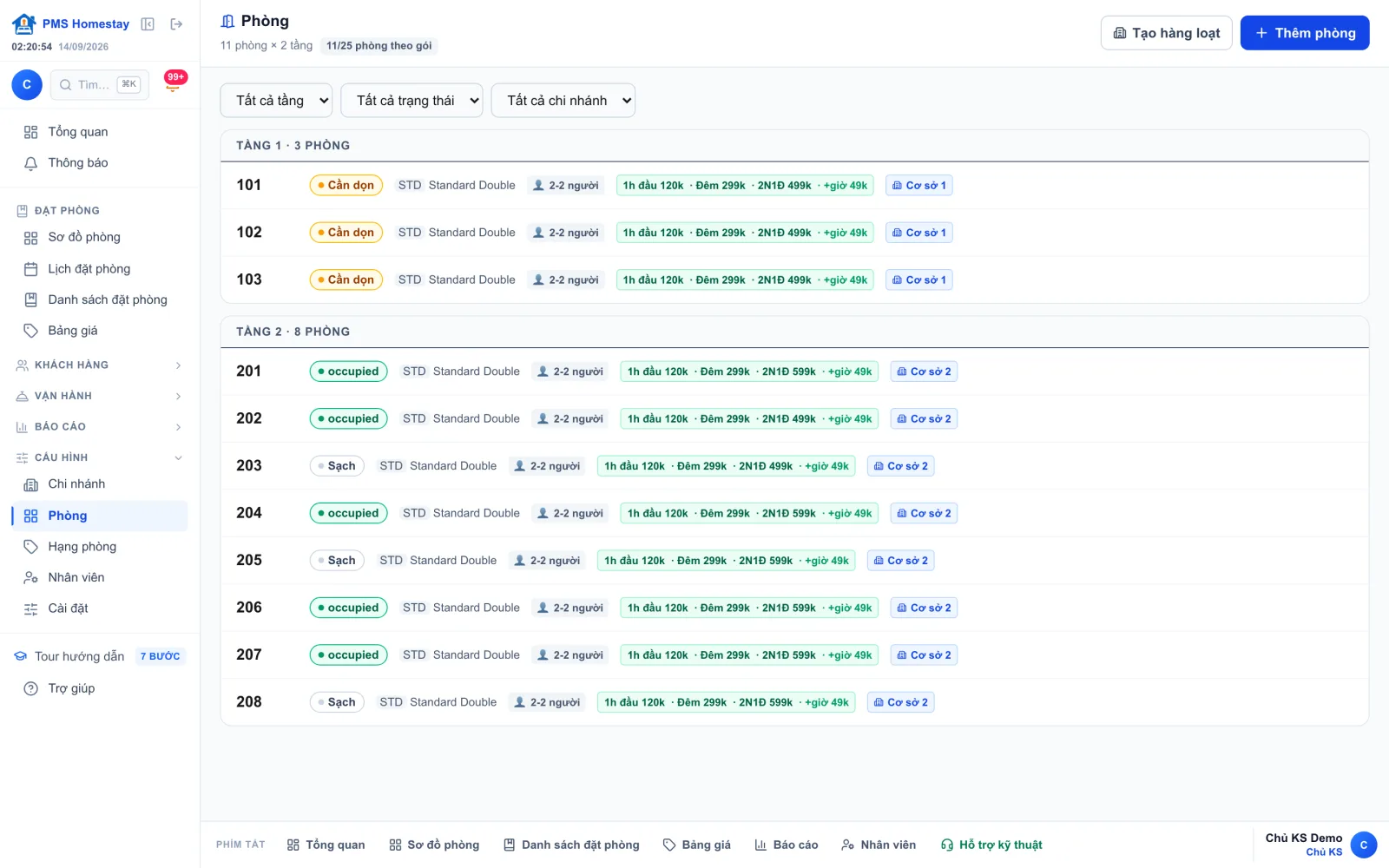
Task: Open Nhân viên in the sidebar
Action: click(100, 577)
